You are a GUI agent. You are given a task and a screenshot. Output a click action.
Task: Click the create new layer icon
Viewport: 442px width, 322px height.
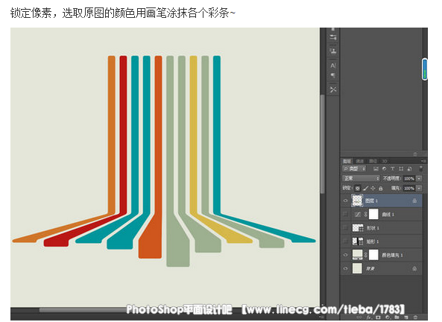click(x=406, y=318)
